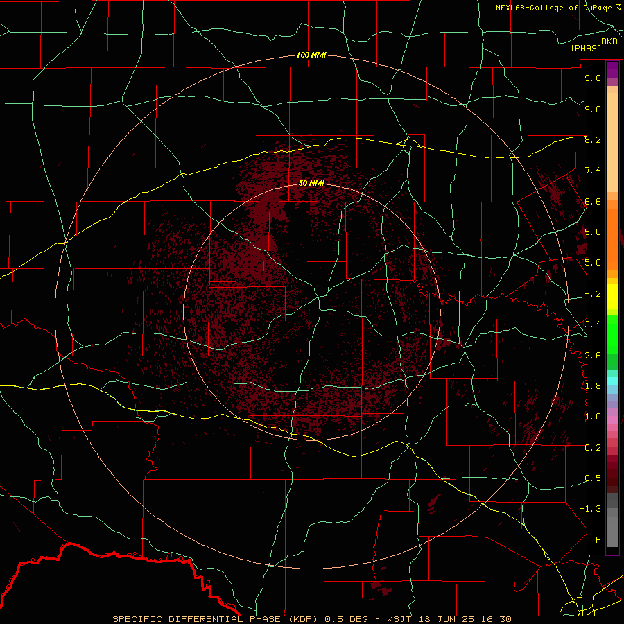Pick the pink band of the color bar
Viewport: 624px width, 624px height.
point(612,420)
